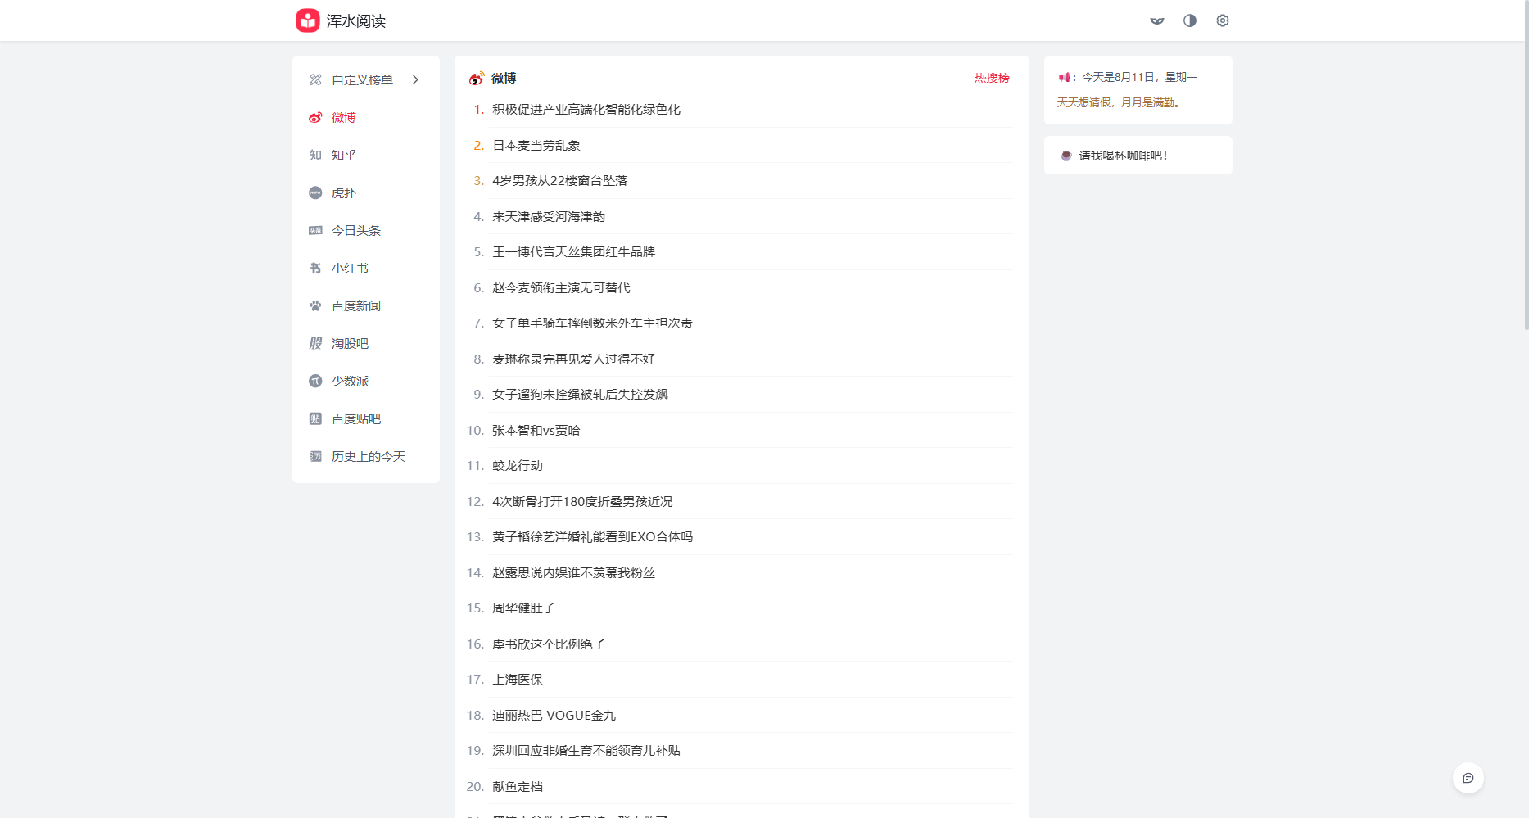Open 麦琳称录完再见爱人过得不好 headline

[574, 359]
